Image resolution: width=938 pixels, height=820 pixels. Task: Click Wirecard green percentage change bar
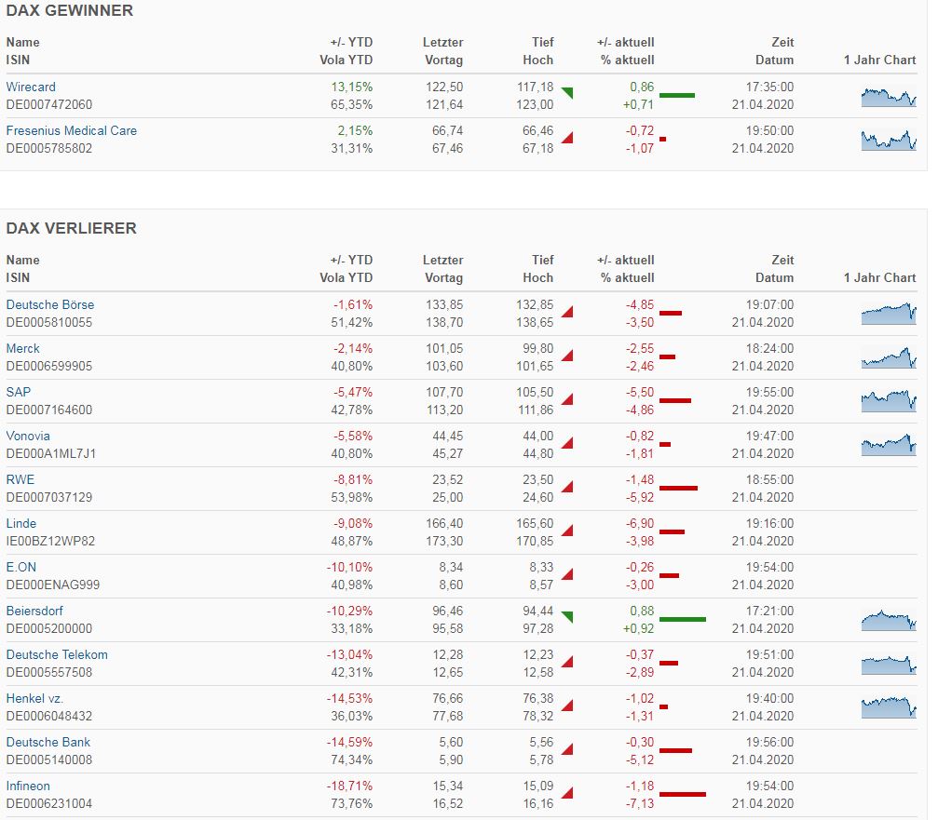click(677, 95)
